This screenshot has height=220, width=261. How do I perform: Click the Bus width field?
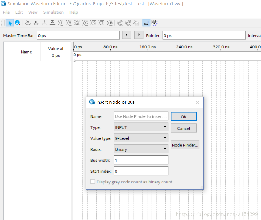click(x=141, y=160)
